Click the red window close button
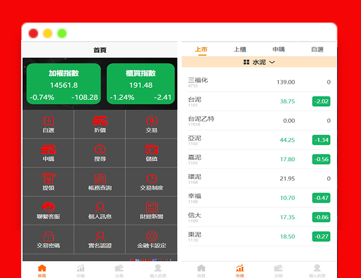 coord(33,33)
